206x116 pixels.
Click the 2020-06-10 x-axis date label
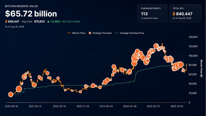point(12,106)
